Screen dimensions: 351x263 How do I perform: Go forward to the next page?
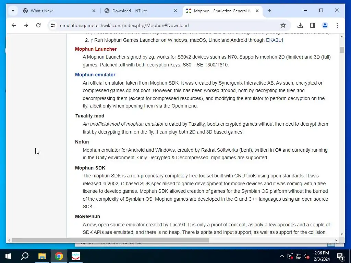click(26, 25)
